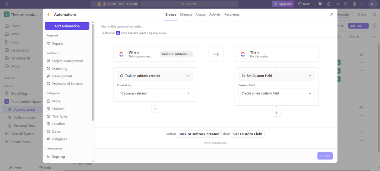Click the Focus Time indicator

coord(114,4)
